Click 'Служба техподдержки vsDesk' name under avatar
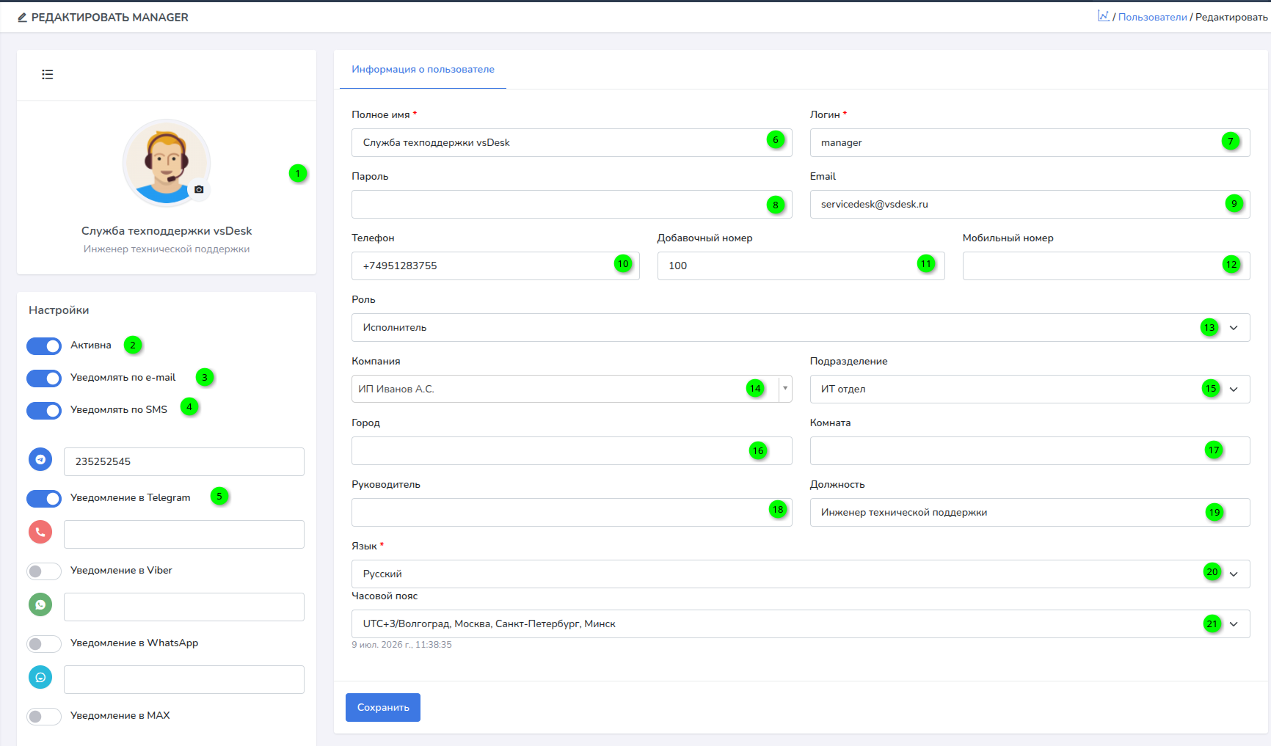The height and width of the screenshot is (746, 1271). [167, 231]
